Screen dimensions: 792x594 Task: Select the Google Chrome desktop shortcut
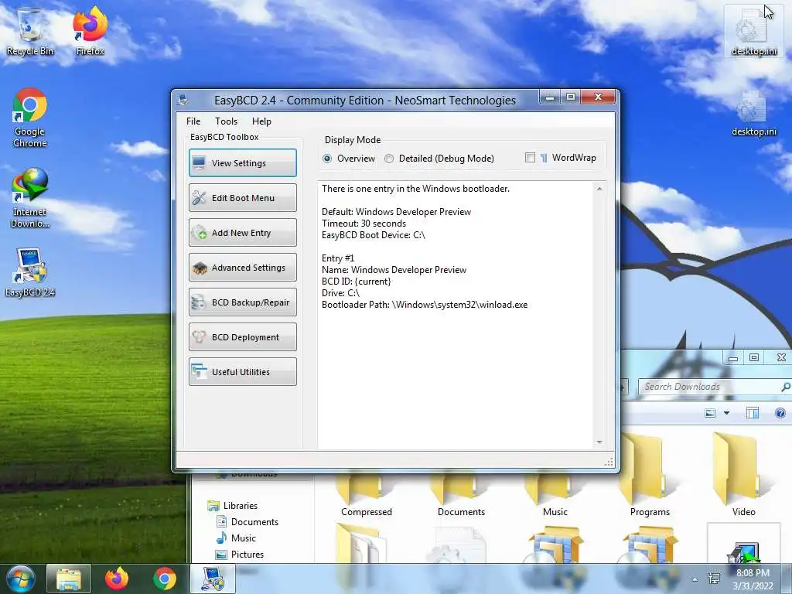click(x=30, y=118)
